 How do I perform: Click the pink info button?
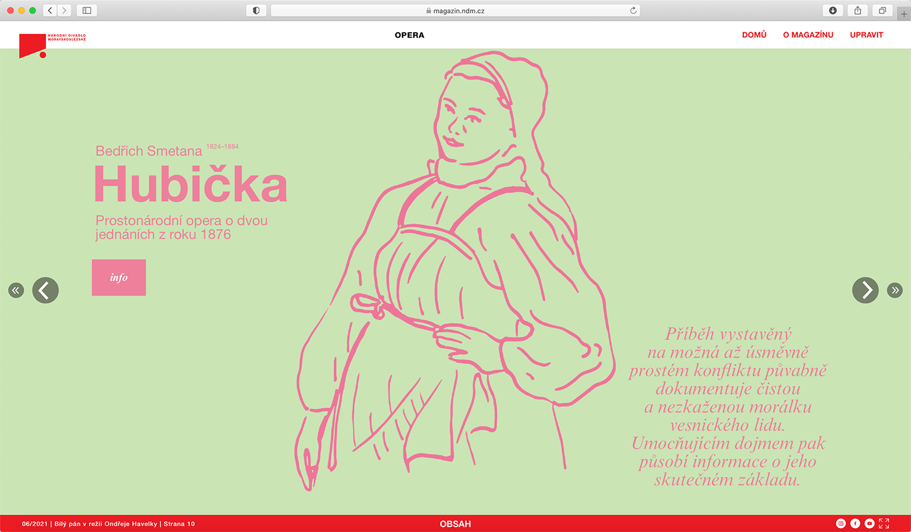click(119, 278)
